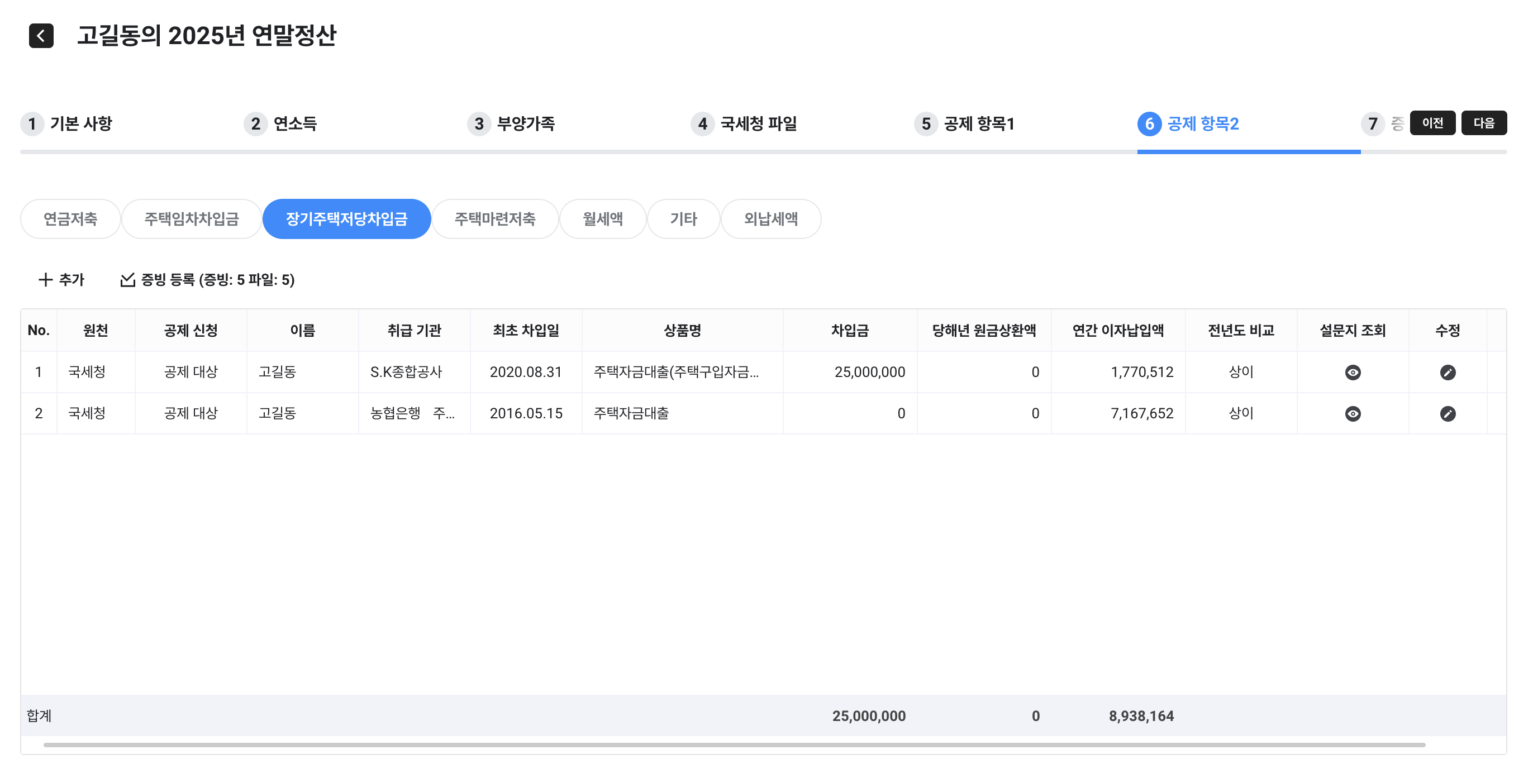The height and width of the screenshot is (783, 1533).
Task: Switch to 연금저축 sub-tab
Action: pyautogui.click(x=70, y=219)
